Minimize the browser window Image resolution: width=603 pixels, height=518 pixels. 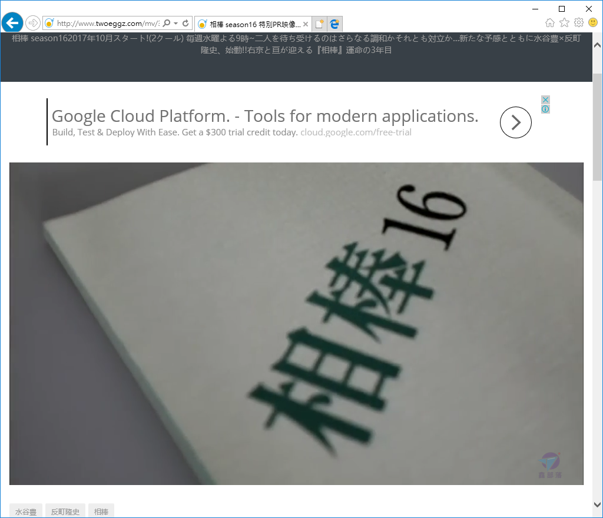(535, 9)
